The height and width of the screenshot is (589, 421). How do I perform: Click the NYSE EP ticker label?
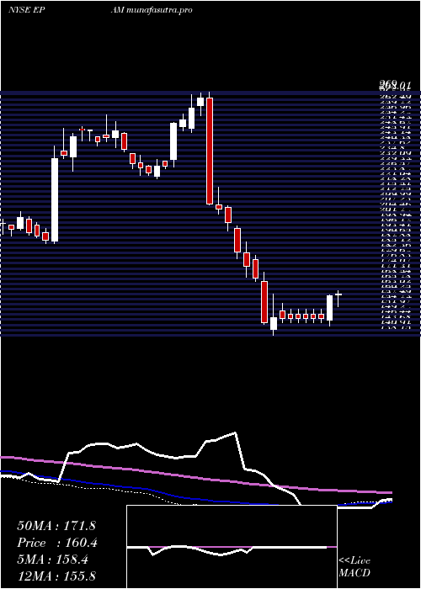[x=26, y=10]
